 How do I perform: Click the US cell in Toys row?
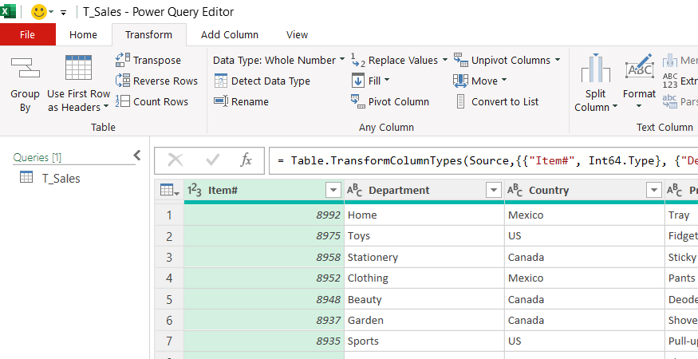[585, 236]
